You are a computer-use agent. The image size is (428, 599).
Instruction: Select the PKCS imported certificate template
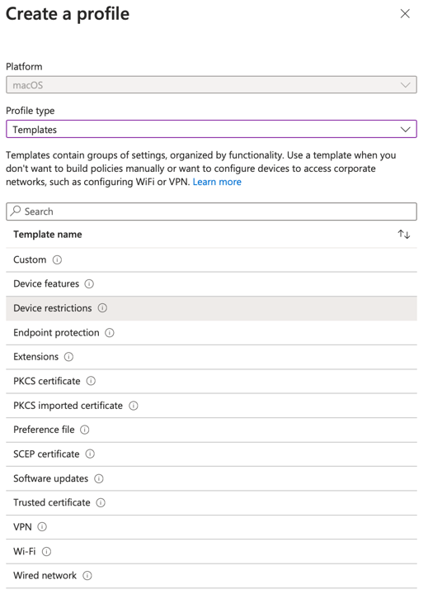pyautogui.click(x=211, y=406)
